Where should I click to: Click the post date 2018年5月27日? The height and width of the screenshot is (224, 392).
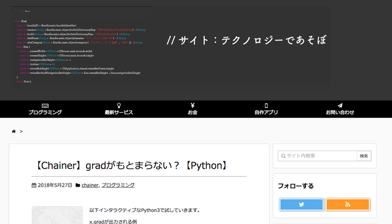pyautogui.click(x=55, y=185)
